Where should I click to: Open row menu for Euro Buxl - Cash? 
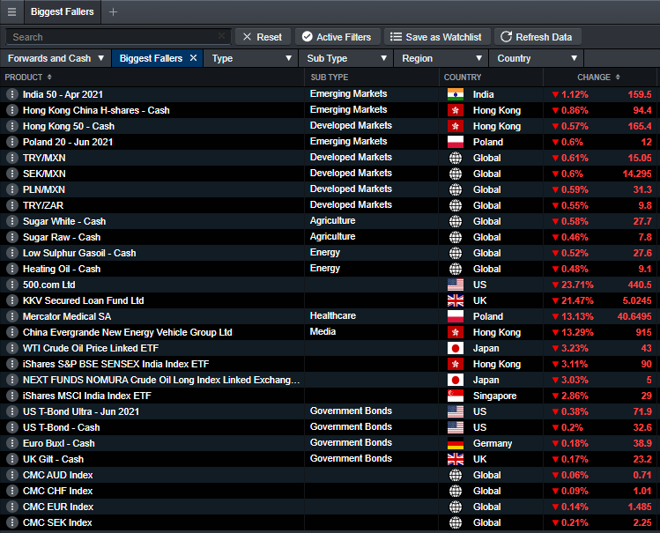pyautogui.click(x=12, y=443)
